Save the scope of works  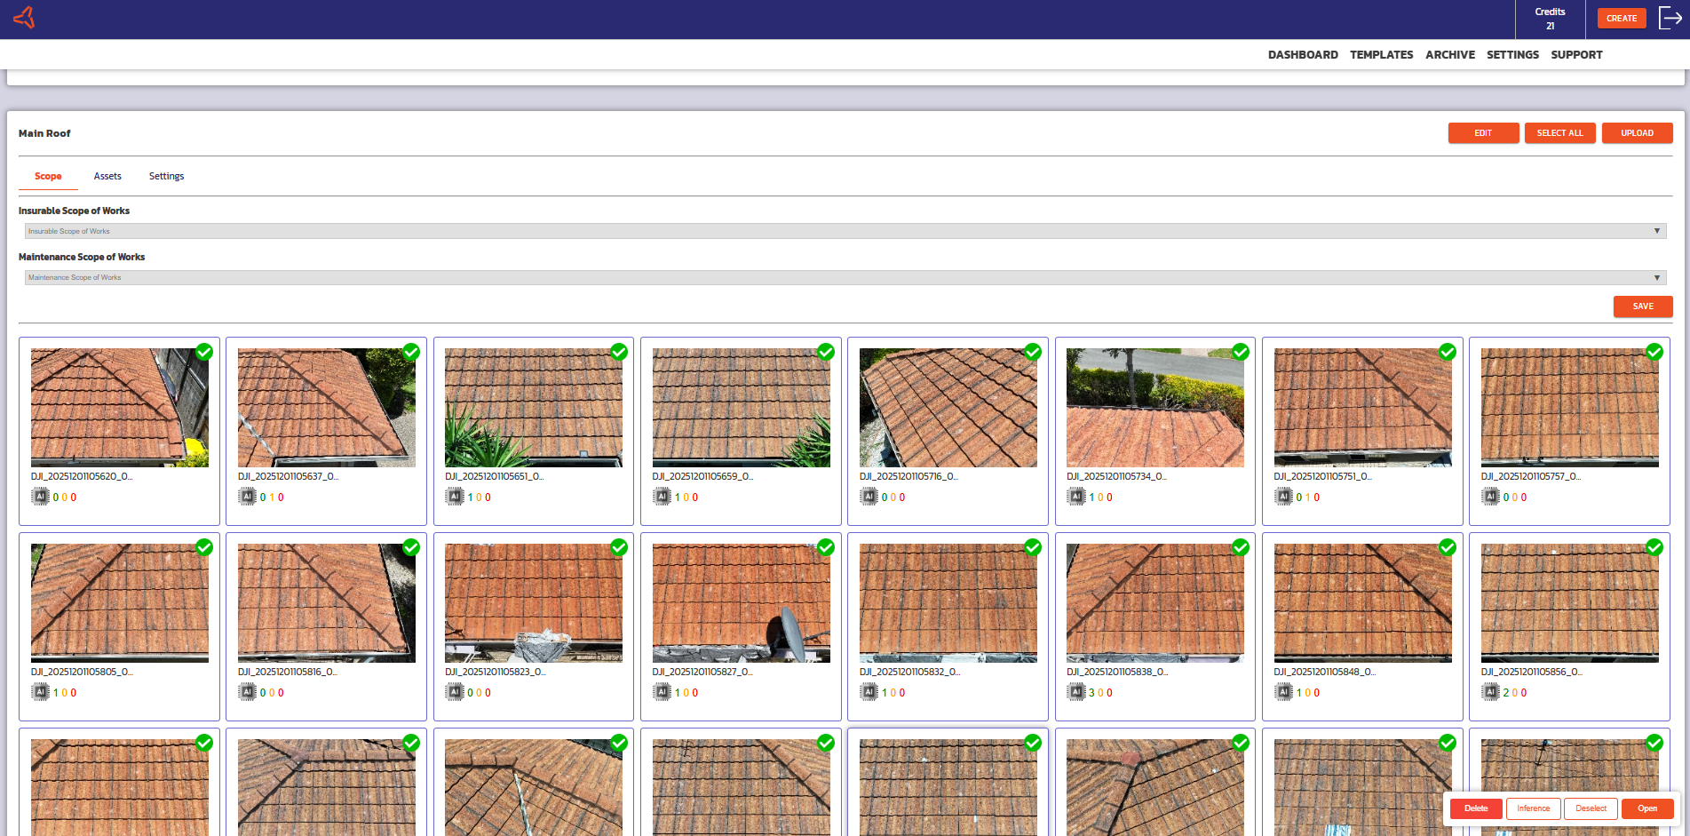point(1643,307)
